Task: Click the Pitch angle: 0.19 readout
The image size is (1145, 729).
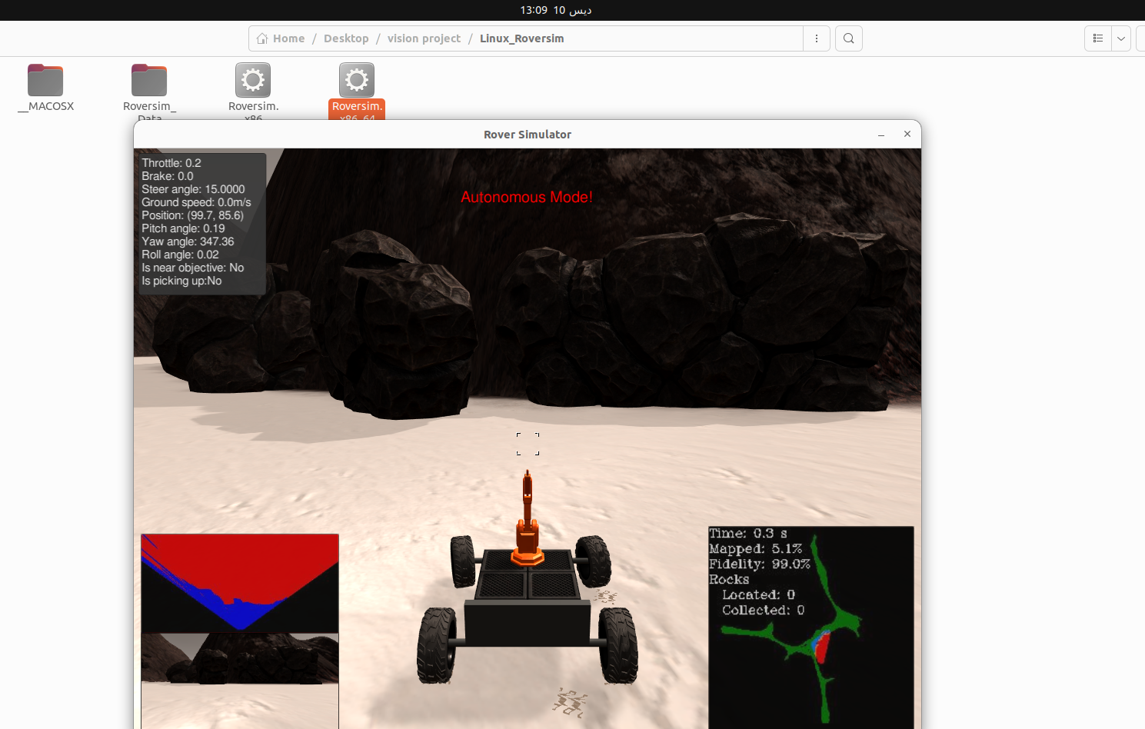Action: point(183,228)
